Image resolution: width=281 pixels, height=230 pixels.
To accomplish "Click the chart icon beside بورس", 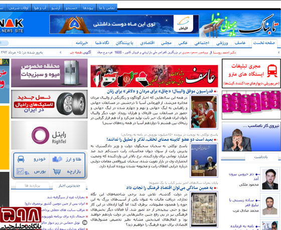I will click(23, 171).
